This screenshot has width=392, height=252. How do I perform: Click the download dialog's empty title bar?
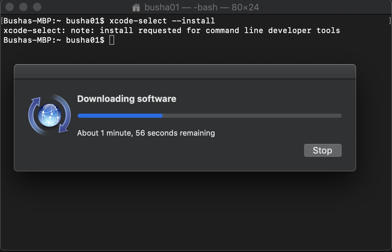tap(185, 72)
